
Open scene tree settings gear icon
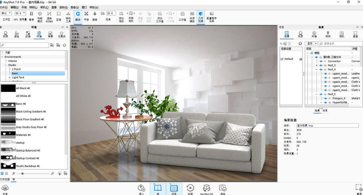tap(300, 43)
